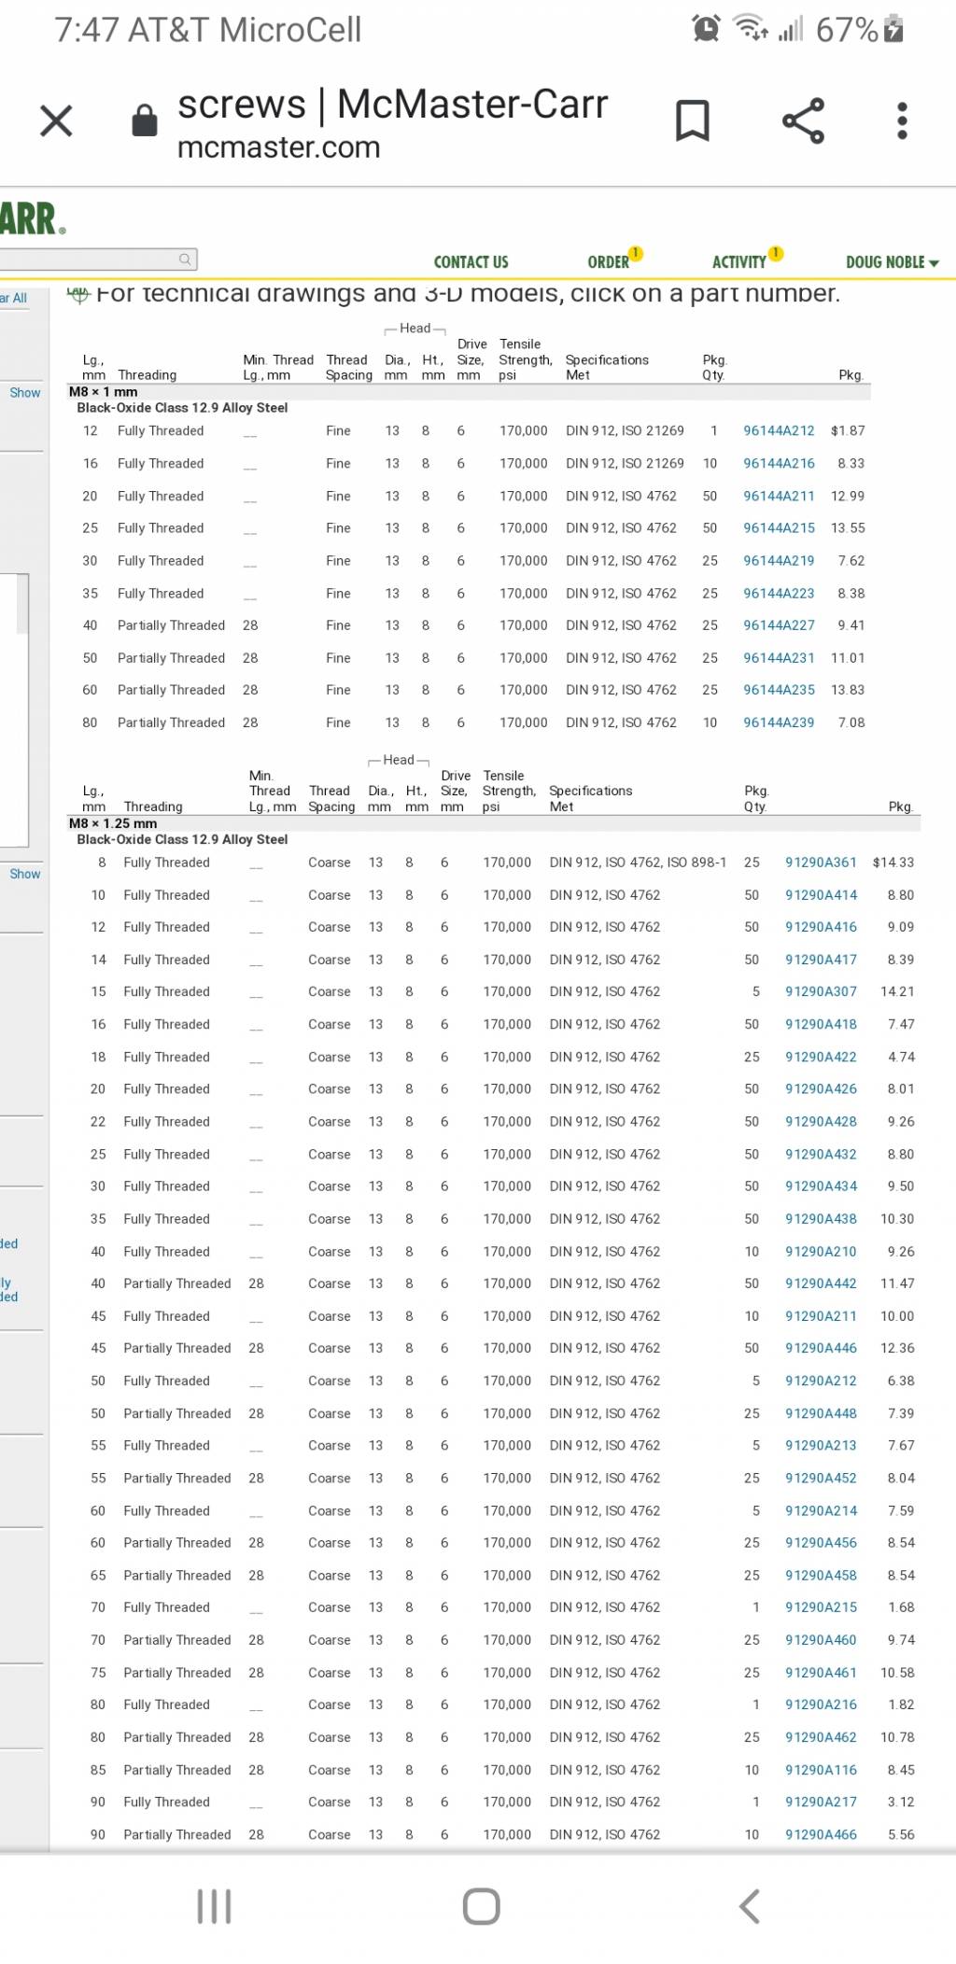
Task: Open part number 91290A212
Action: [x=821, y=1380]
